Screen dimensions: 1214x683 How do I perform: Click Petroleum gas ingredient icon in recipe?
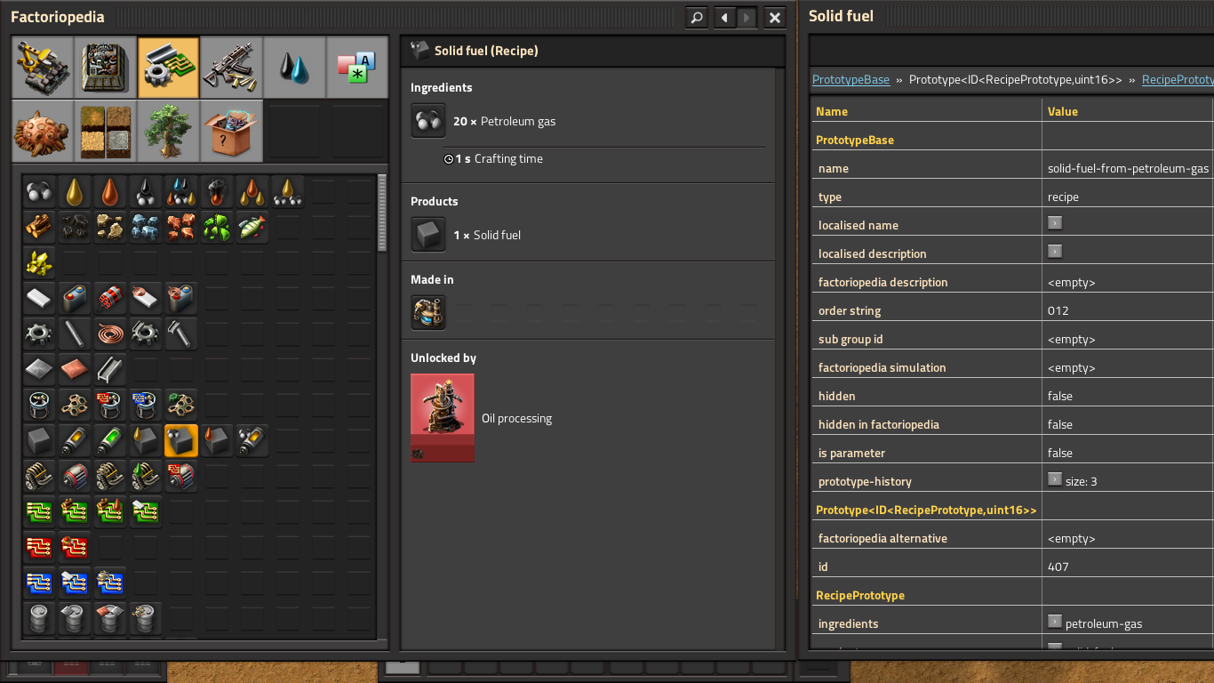[x=428, y=121]
